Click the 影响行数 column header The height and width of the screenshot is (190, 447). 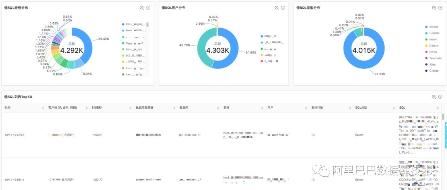[x=317, y=108]
